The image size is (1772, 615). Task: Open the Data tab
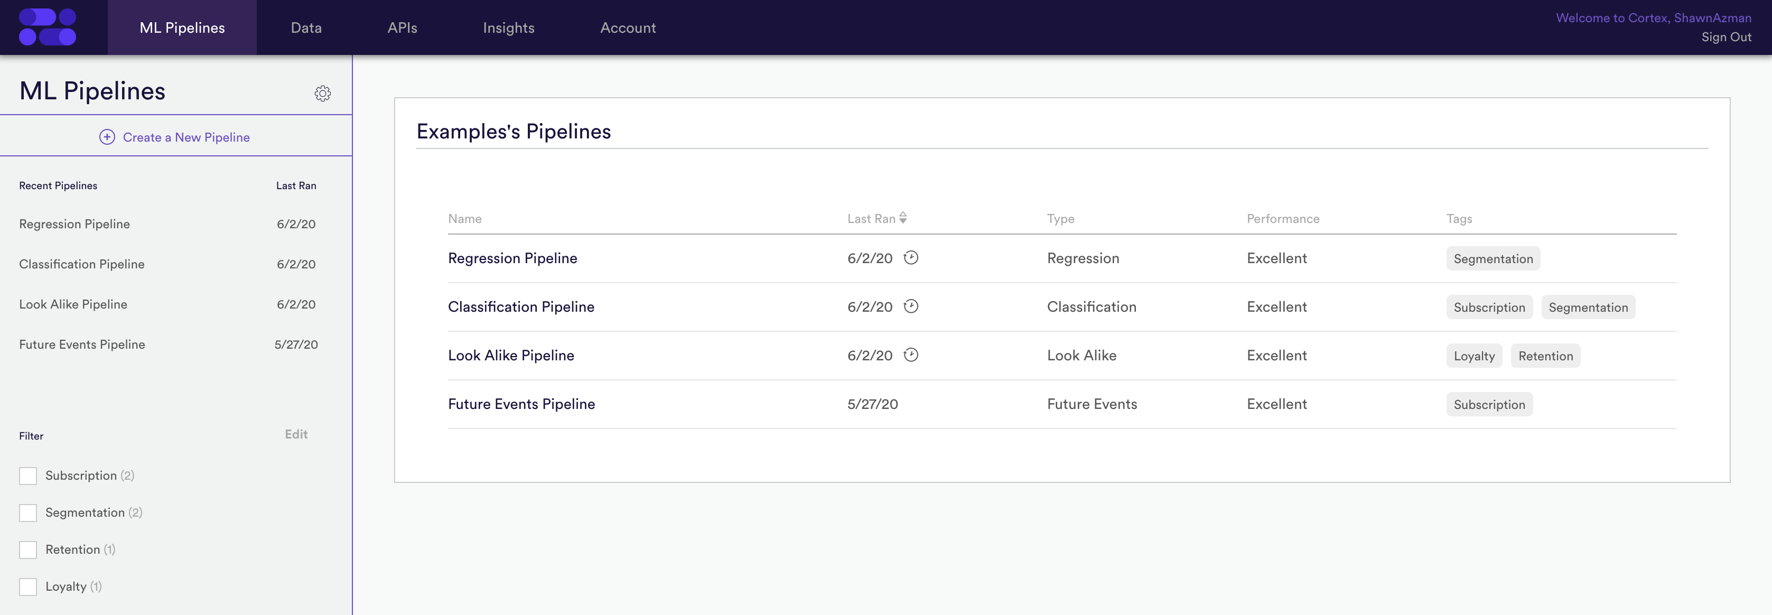click(x=306, y=27)
